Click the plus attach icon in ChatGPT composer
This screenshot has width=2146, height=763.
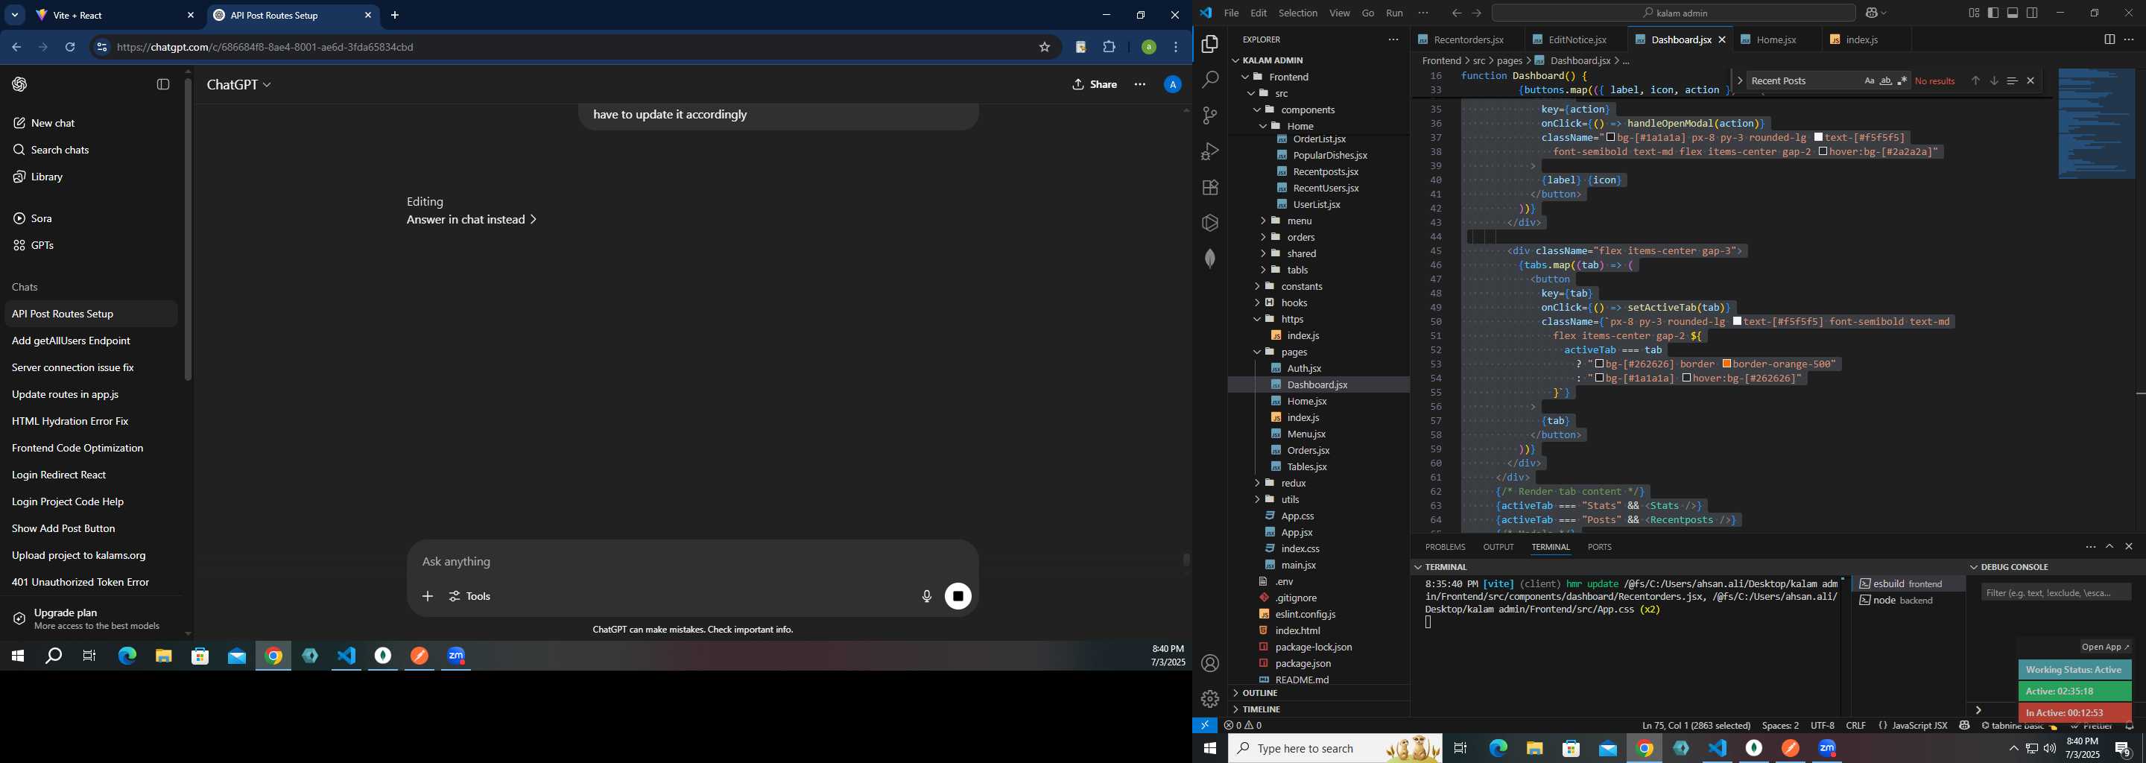[x=428, y=596]
